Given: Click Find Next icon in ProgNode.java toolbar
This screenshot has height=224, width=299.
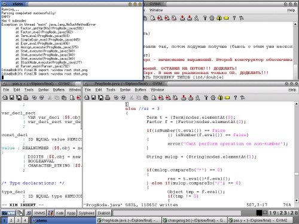Looking at the screenshot, I should (x=161, y=97).
